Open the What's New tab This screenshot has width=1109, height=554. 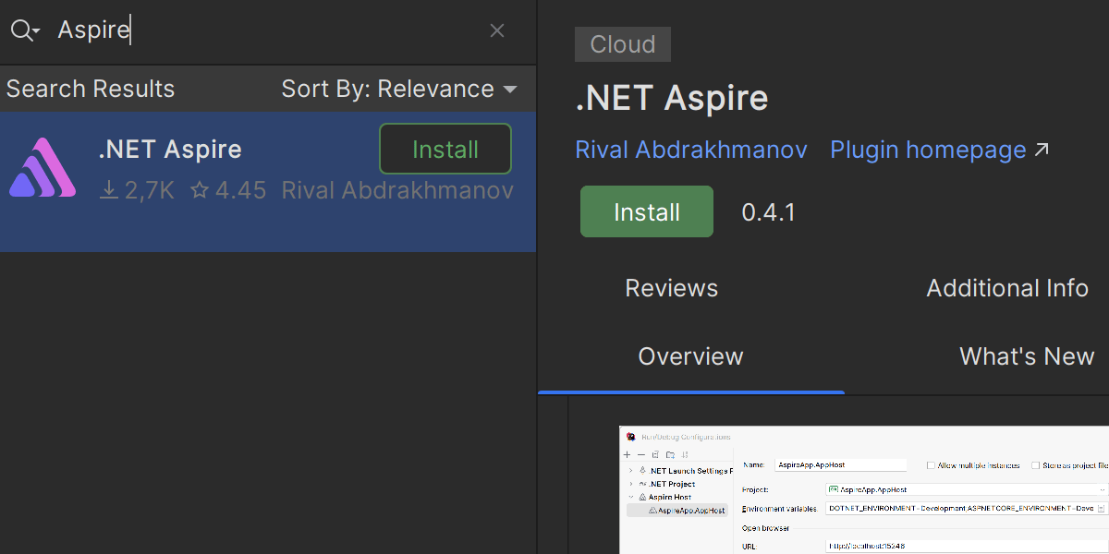[x=1026, y=356]
